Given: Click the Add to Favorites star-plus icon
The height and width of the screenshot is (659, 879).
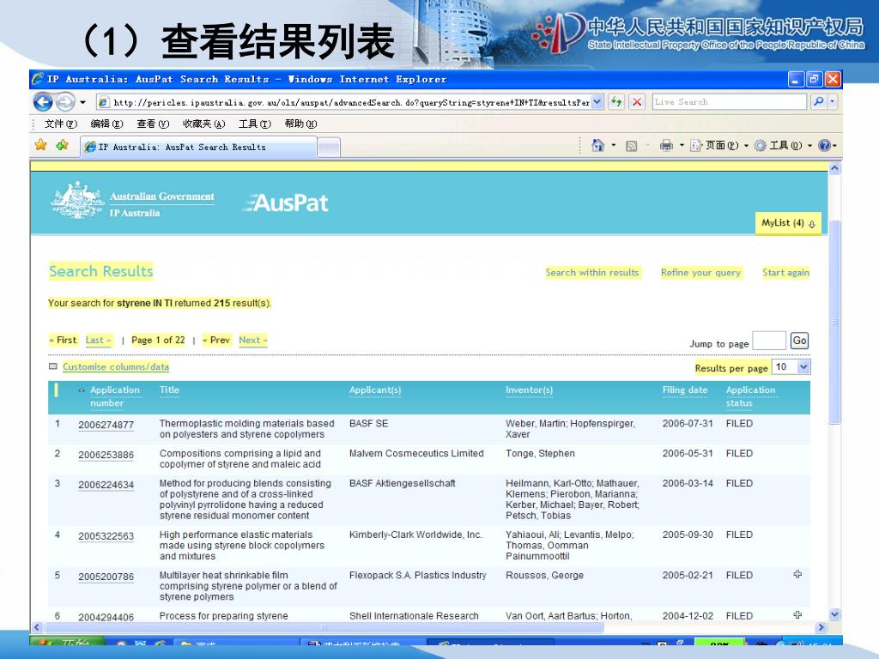Looking at the screenshot, I should pyautogui.click(x=62, y=146).
